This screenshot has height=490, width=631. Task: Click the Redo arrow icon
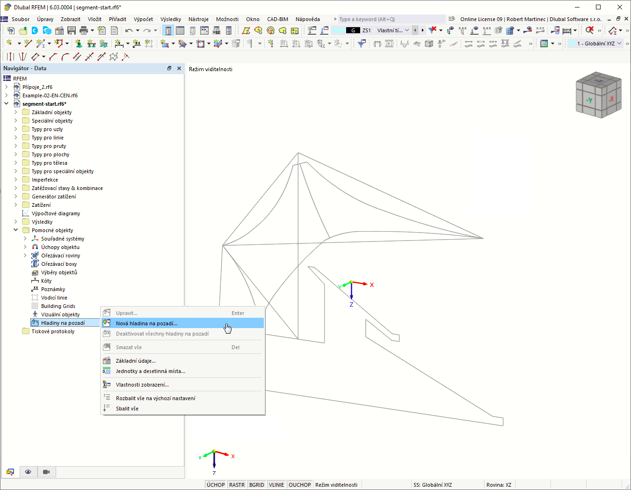pos(147,30)
